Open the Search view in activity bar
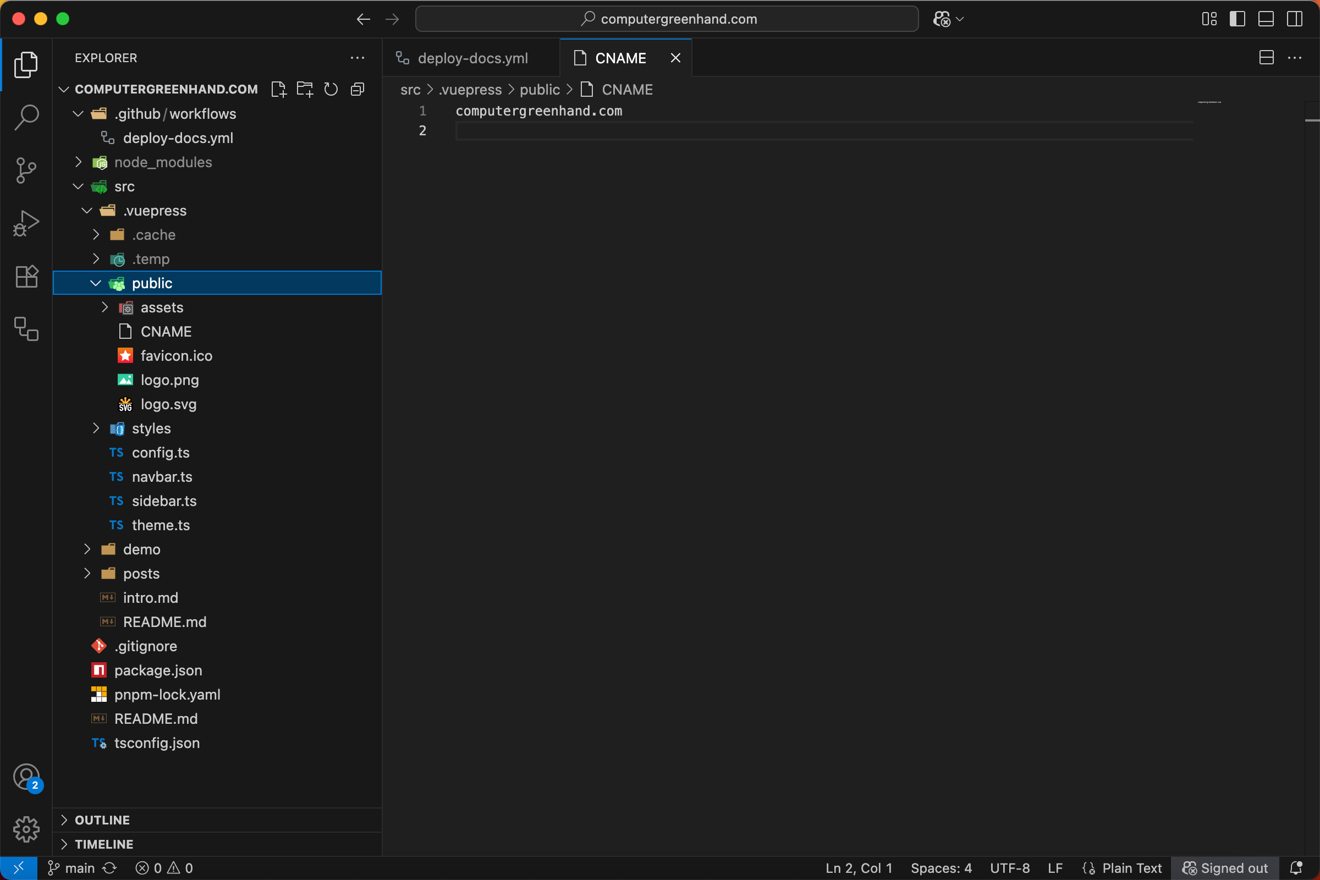Screen dimensions: 1320x880 coord(26,117)
